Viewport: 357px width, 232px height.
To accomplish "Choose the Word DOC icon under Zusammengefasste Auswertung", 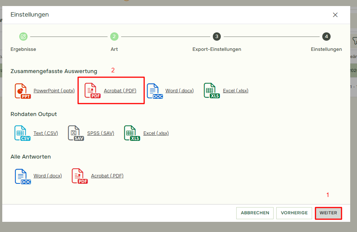I will [154, 91].
